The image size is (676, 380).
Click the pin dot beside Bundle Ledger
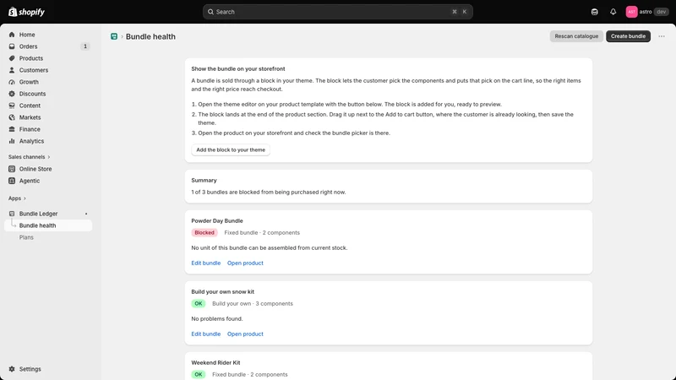86,214
